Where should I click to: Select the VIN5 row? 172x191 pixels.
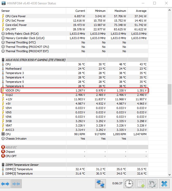(x=74, y=112)
